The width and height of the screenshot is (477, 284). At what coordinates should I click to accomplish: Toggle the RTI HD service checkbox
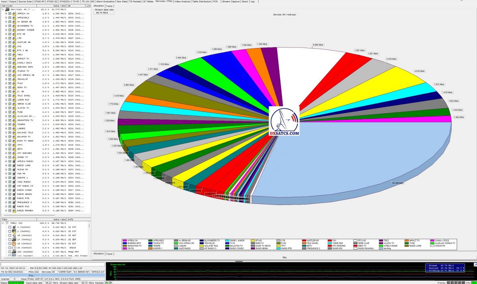10,34
